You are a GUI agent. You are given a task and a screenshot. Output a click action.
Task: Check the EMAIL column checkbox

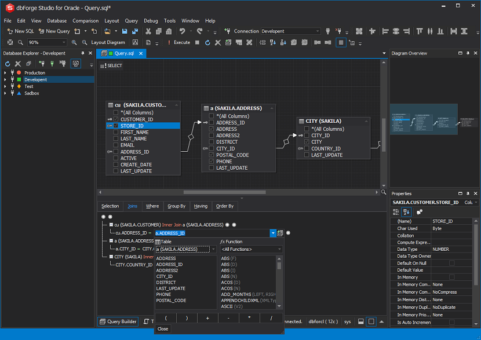point(116,145)
